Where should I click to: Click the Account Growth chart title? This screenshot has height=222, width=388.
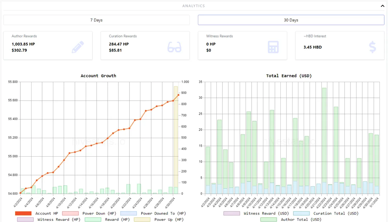98,76
